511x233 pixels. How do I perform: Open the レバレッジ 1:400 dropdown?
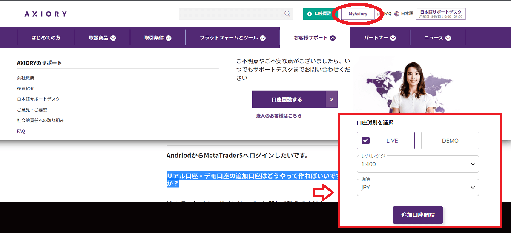click(x=418, y=164)
